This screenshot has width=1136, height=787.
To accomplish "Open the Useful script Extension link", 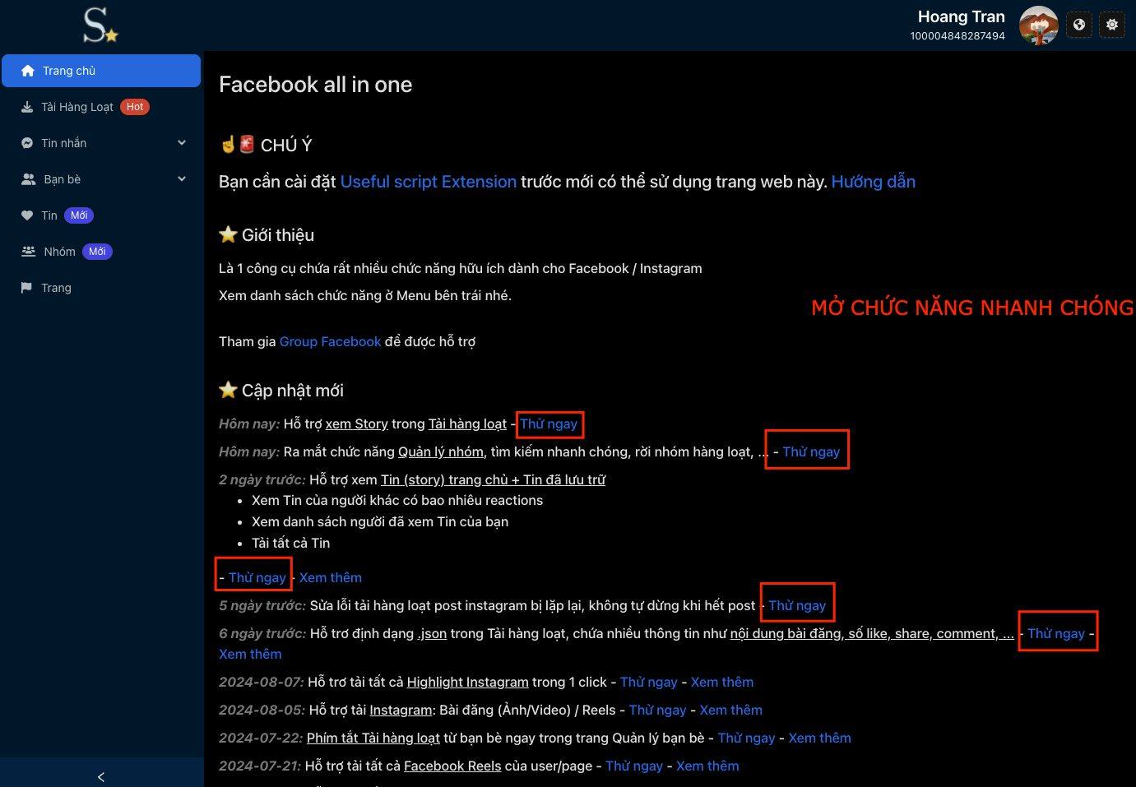I will pos(429,182).
